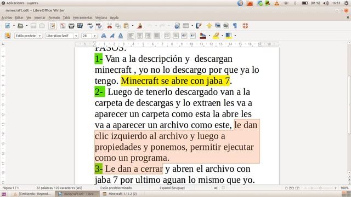Toggle the Show draw functions icon
The height and width of the screenshot is (197, 351).
coord(199,26)
